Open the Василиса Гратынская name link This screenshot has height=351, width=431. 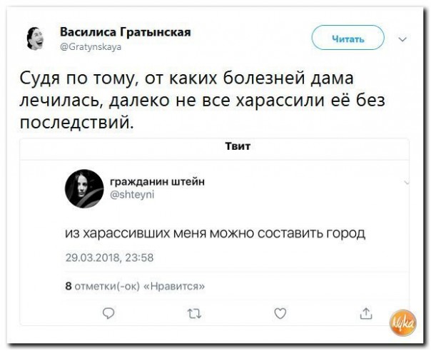coord(125,32)
